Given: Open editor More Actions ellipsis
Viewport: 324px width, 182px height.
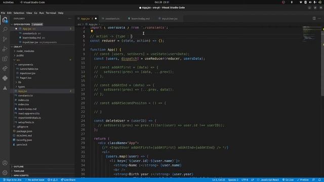Looking at the screenshot, I should [x=319, y=18].
